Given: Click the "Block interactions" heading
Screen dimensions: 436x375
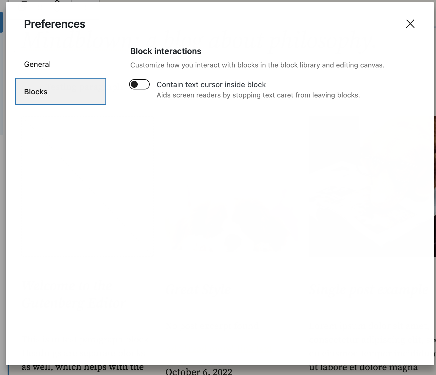Looking at the screenshot, I should [x=166, y=51].
